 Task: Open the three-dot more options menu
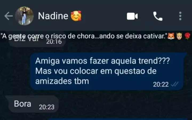180,16
